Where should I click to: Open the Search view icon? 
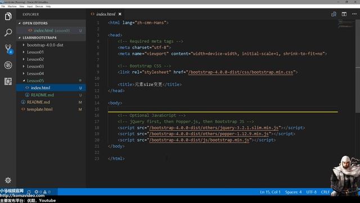pyautogui.click(x=8, y=33)
